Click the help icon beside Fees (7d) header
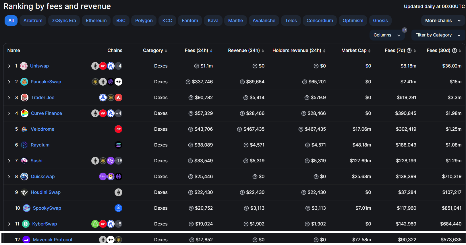The width and height of the screenshot is (466, 245). tap(409, 51)
